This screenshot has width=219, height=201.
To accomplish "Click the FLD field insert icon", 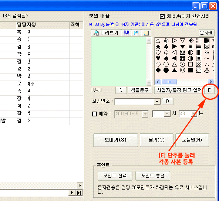I will (126, 33).
